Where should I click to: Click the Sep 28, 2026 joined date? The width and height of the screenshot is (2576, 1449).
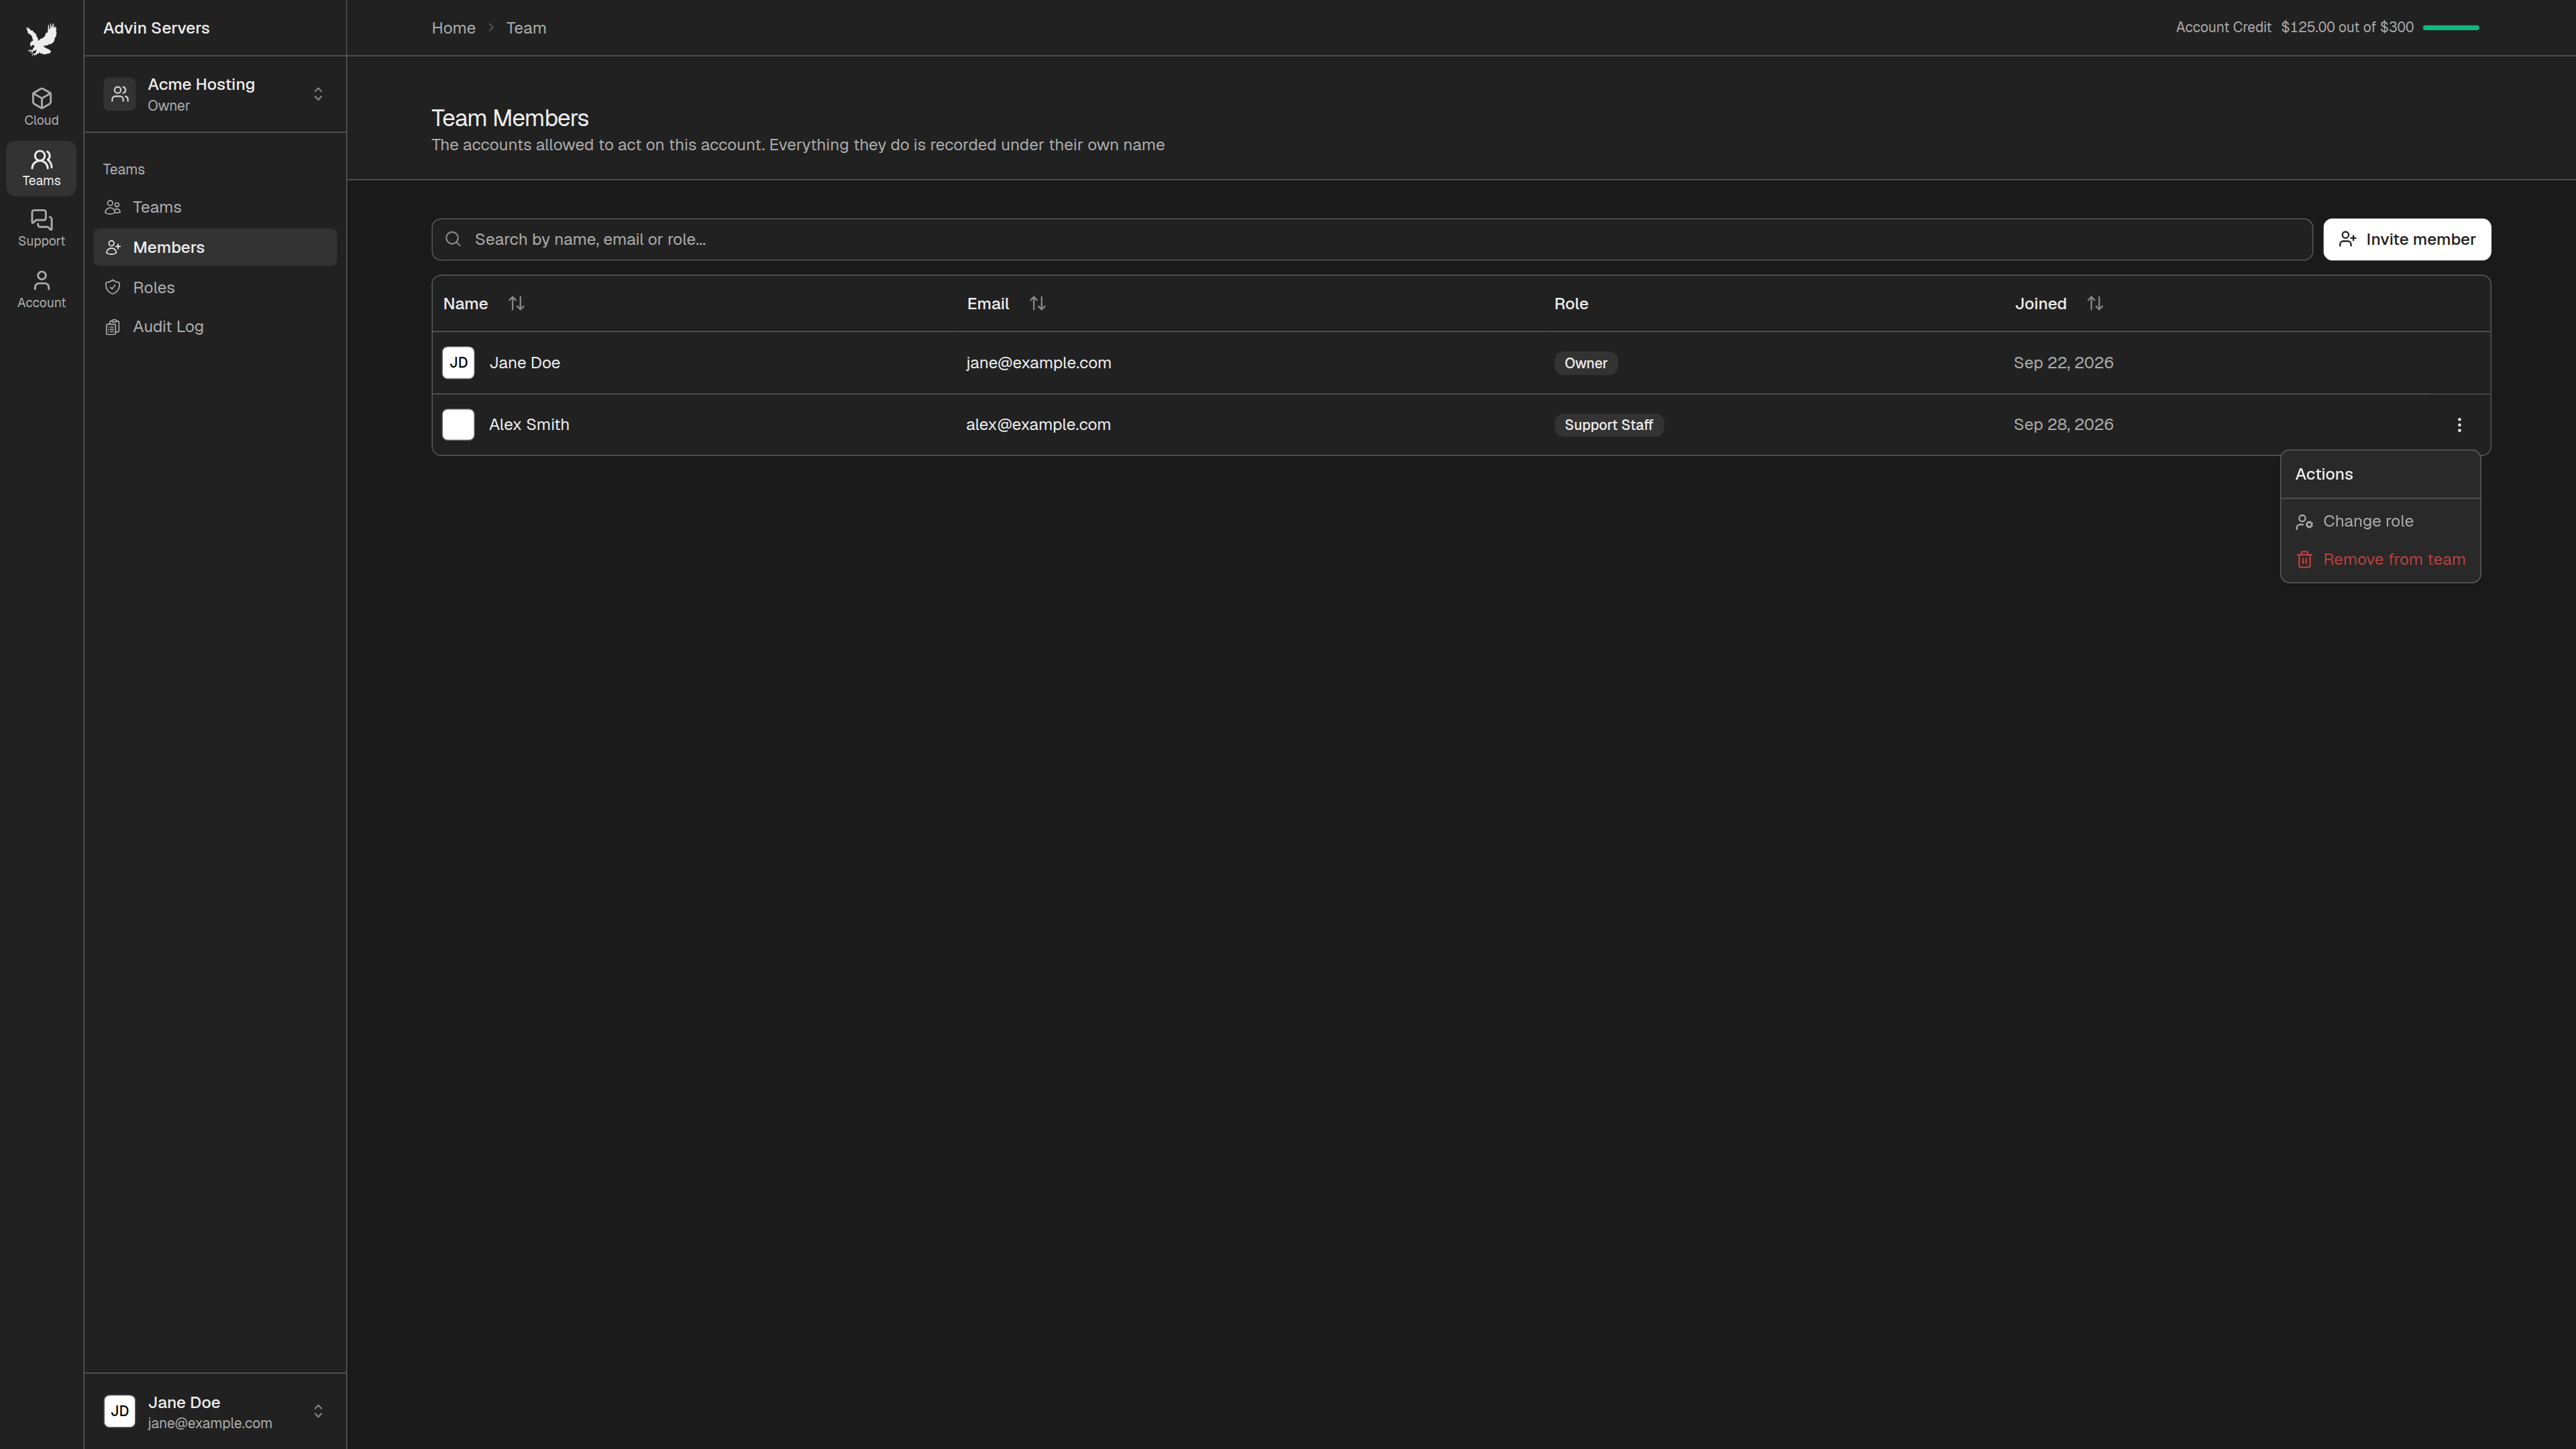[x=2063, y=425]
